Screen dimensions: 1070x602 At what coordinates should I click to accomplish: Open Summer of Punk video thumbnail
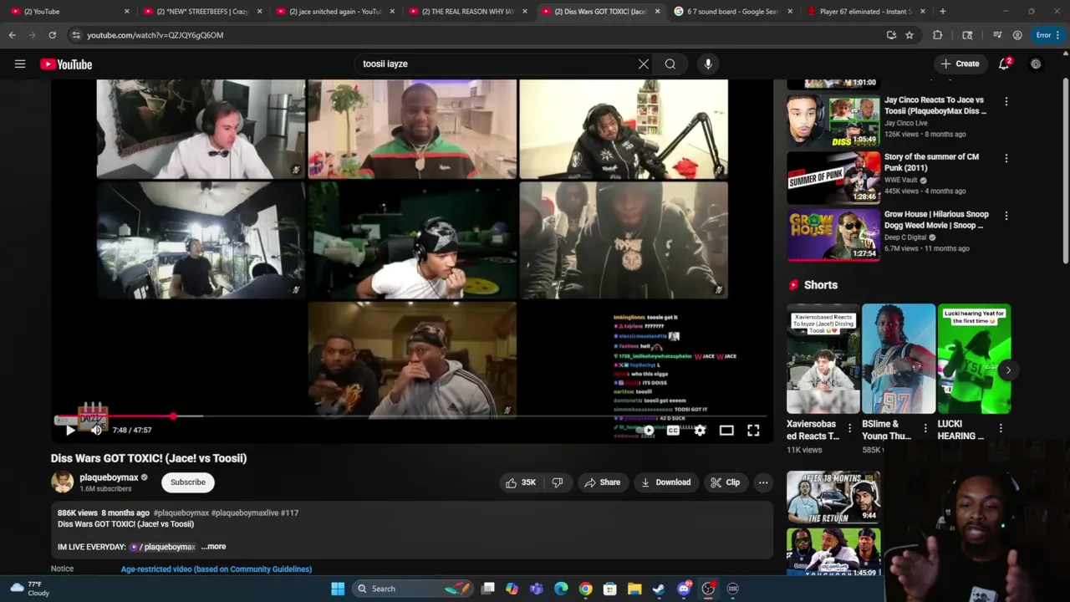[833, 178]
